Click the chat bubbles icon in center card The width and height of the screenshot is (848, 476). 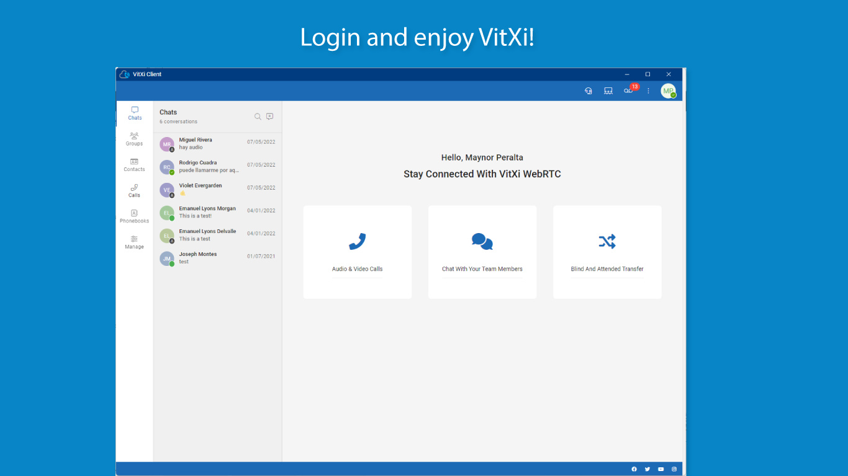482,241
